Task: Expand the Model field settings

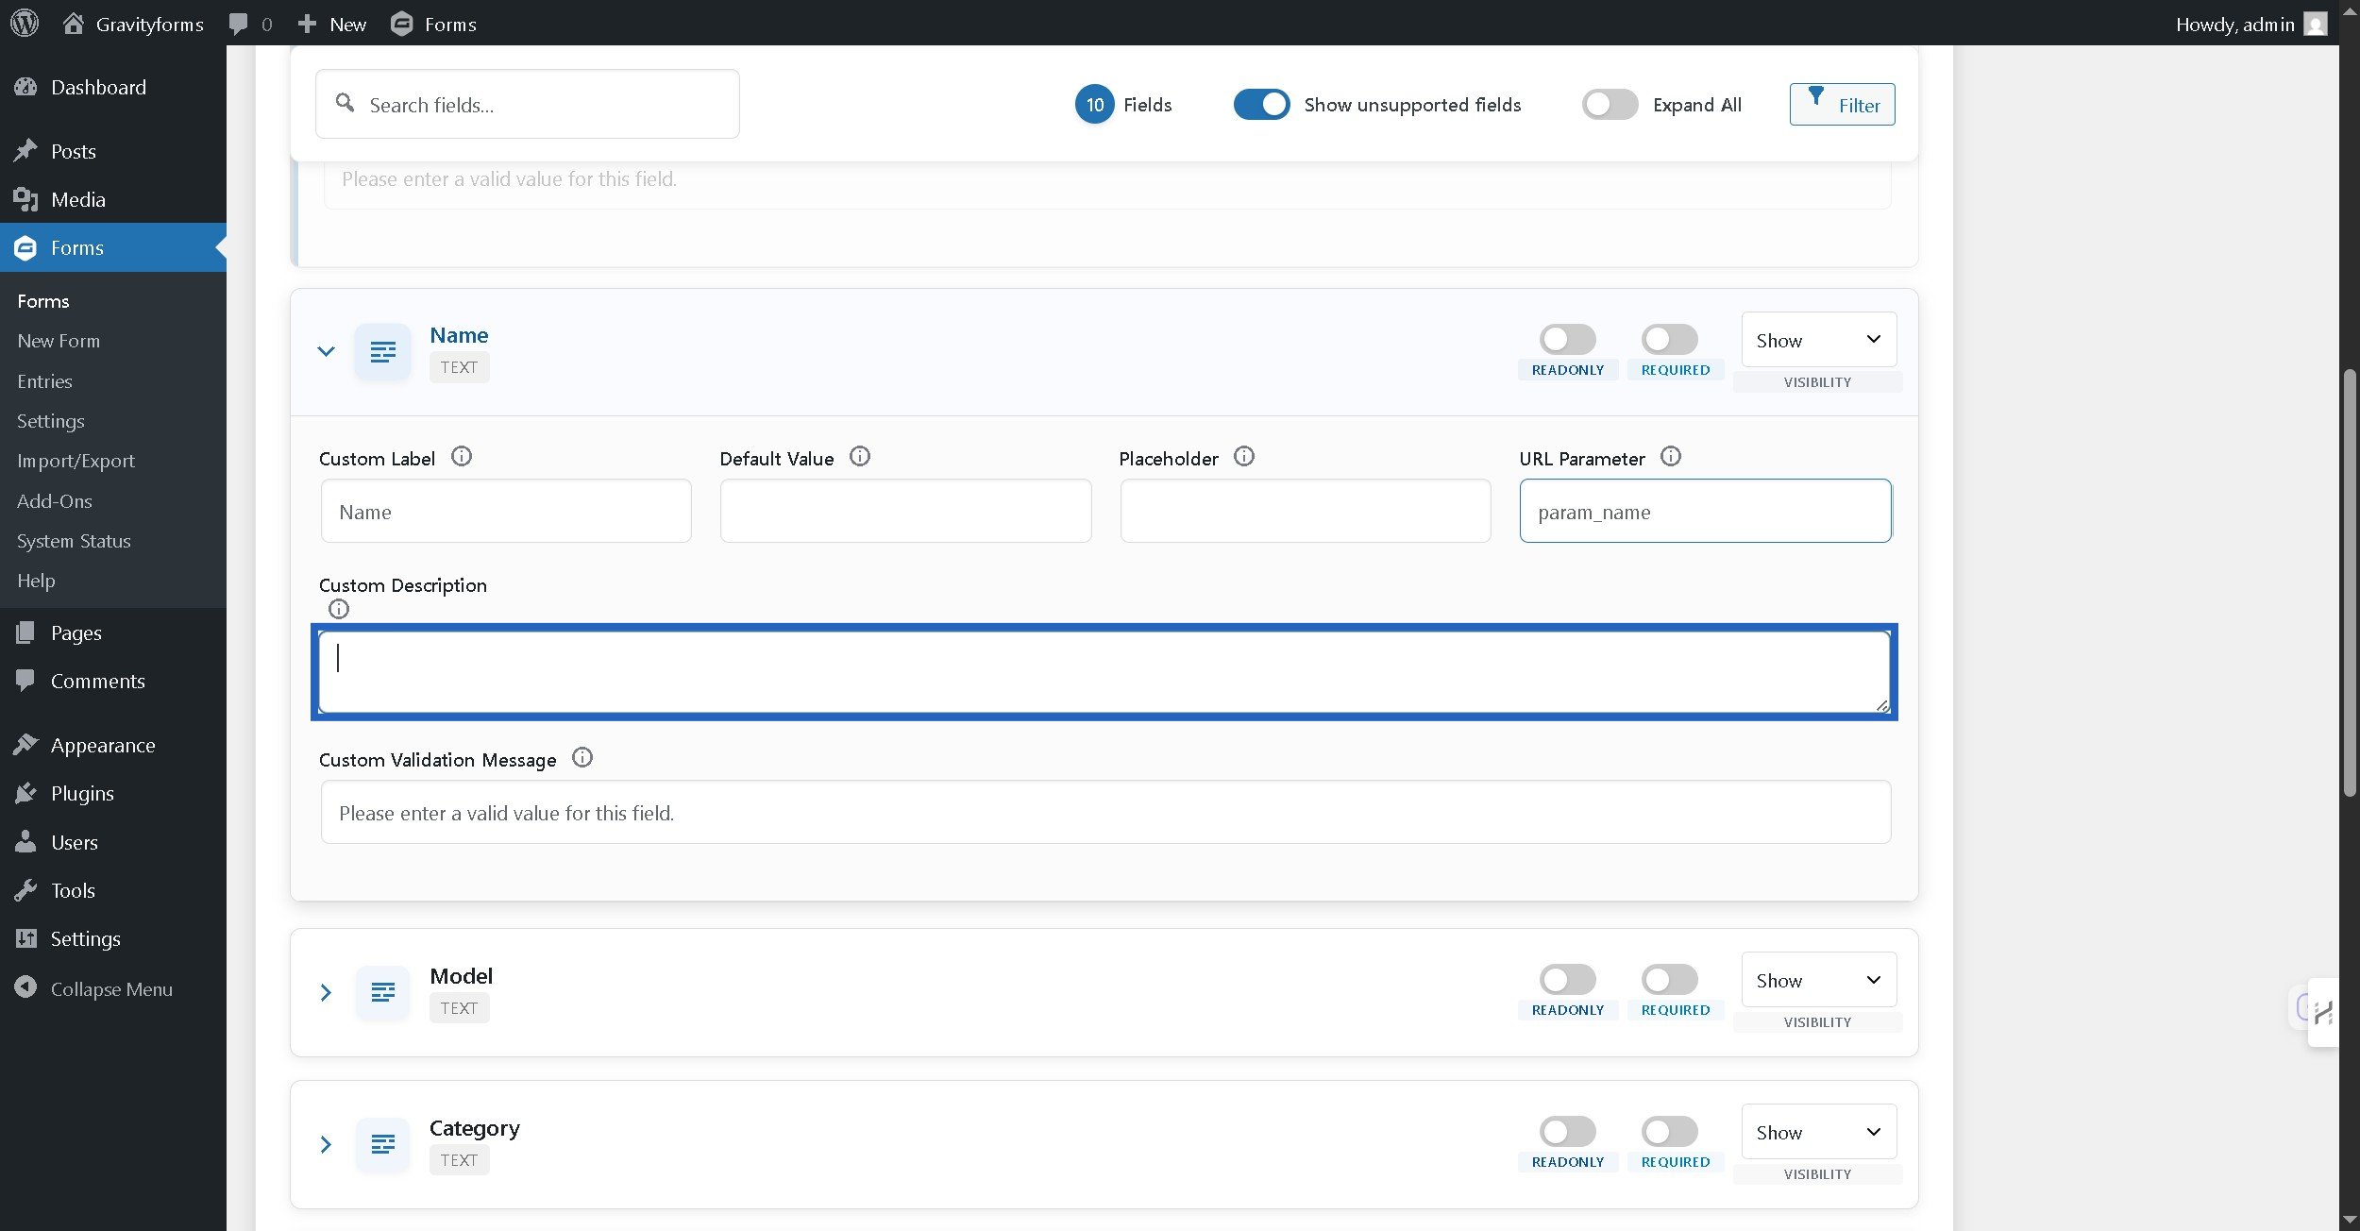Action: pos(326,992)
